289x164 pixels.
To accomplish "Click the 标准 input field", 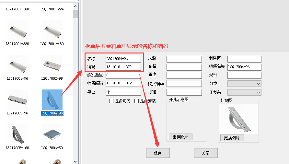I will pos(184,92).
